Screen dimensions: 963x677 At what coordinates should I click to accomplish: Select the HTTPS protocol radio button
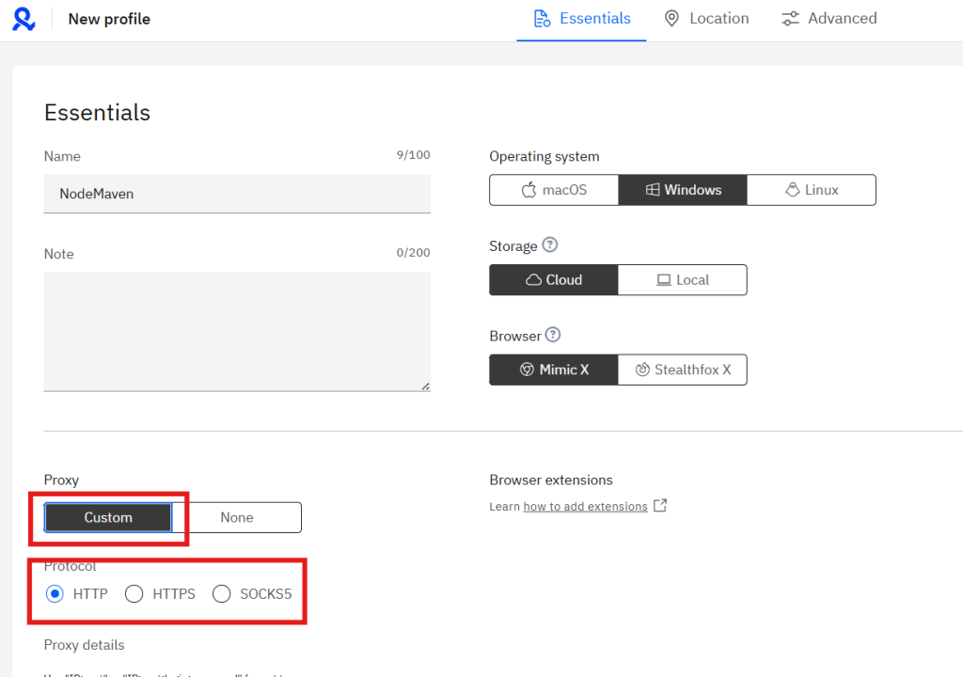tap(134, 594)
